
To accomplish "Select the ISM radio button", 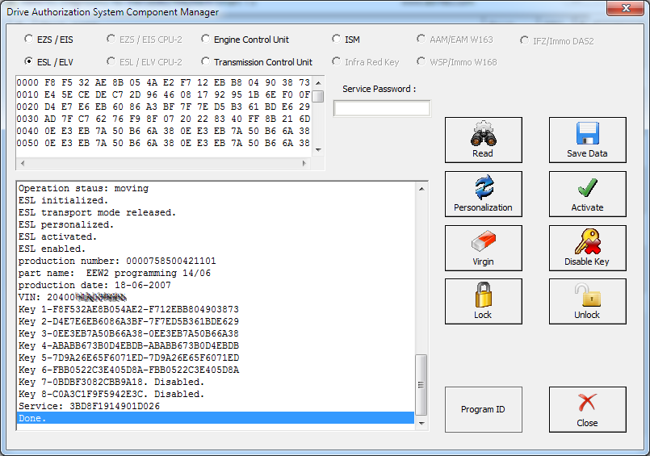I will [336, 39].
